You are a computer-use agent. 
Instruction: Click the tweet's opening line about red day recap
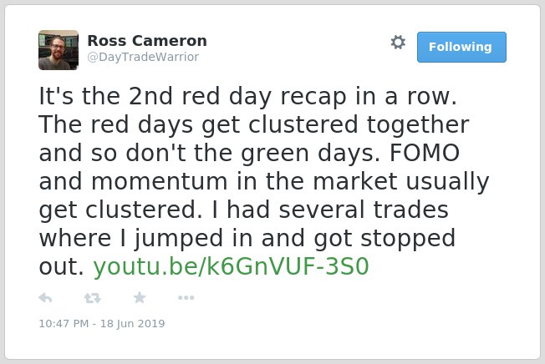[247, 96]
